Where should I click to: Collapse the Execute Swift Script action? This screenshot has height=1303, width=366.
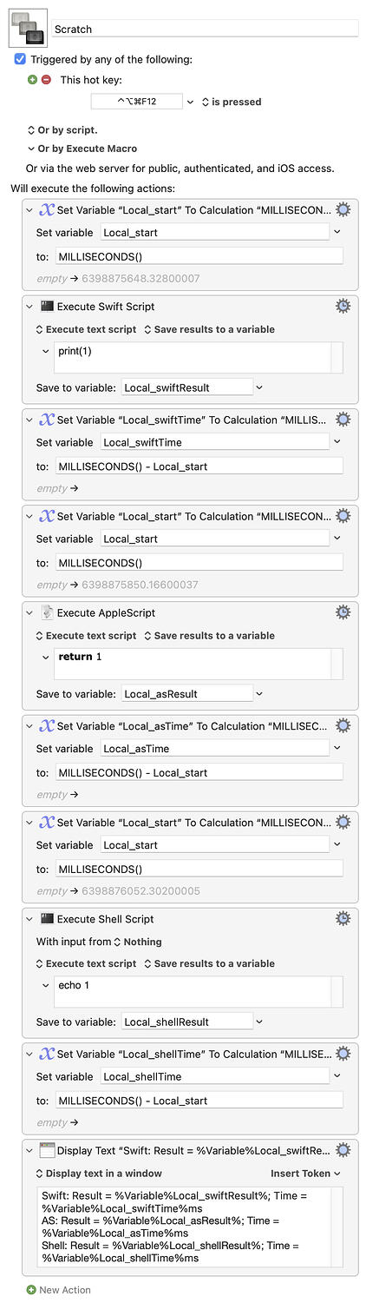(32, 306)
